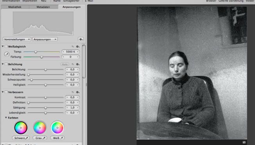
Task: Enable the Weißabgleich checkbox
Action: pos(6,47)
